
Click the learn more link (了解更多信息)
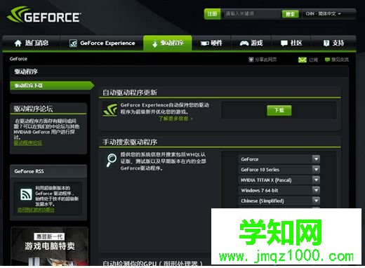click(x=175, y=119)
